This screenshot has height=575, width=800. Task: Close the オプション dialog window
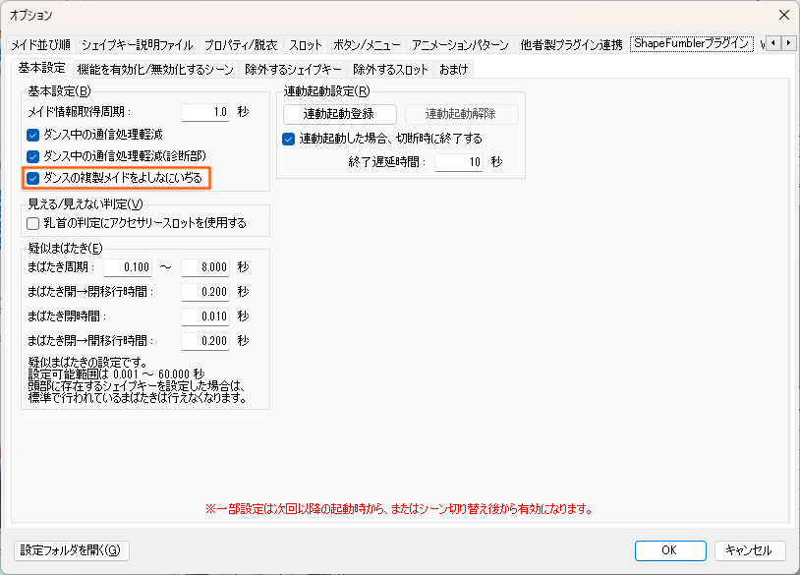pyautogui.click(x=782, y=15)
